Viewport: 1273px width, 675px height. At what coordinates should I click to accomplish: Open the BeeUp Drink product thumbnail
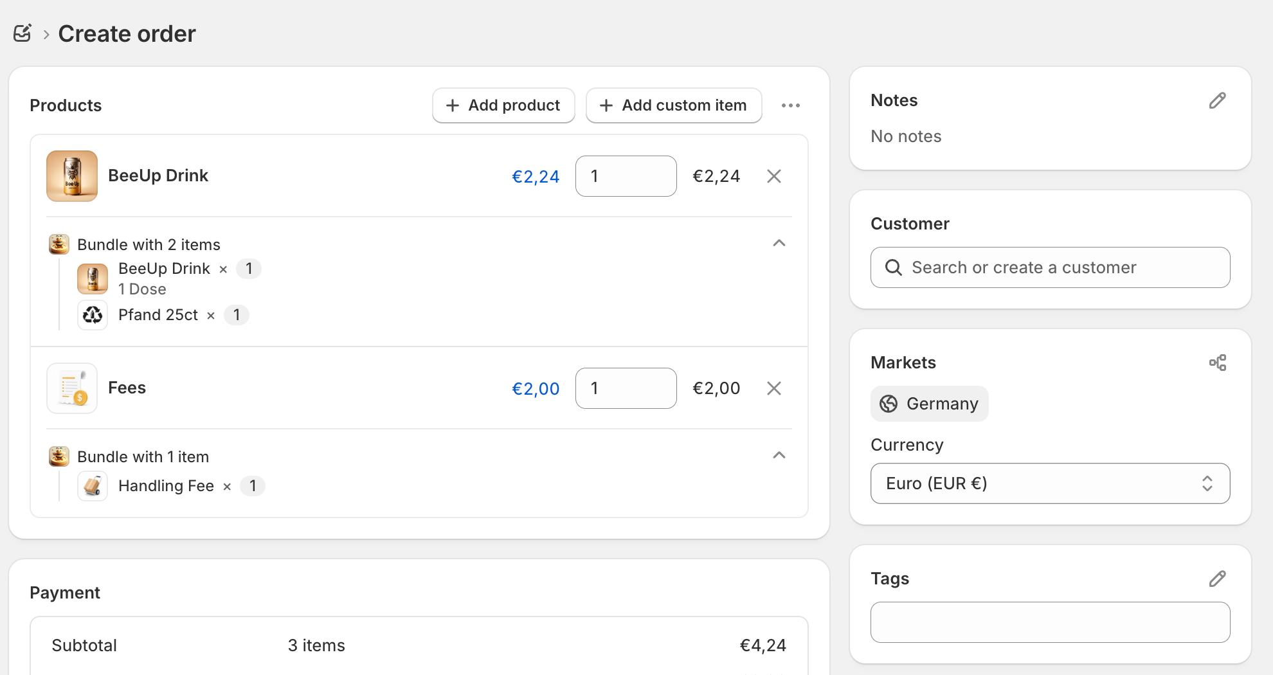point(72,176)
